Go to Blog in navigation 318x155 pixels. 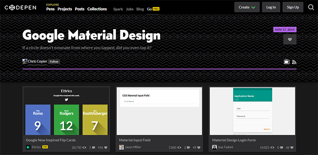pos(140,9)
